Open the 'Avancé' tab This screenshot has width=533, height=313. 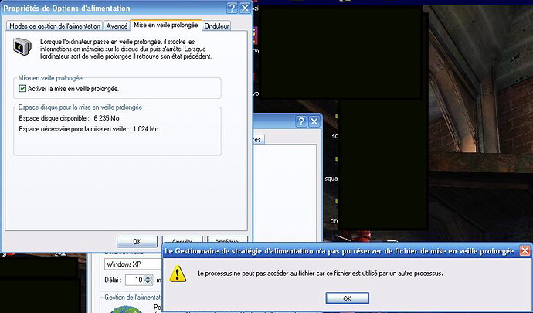point(117,26)
